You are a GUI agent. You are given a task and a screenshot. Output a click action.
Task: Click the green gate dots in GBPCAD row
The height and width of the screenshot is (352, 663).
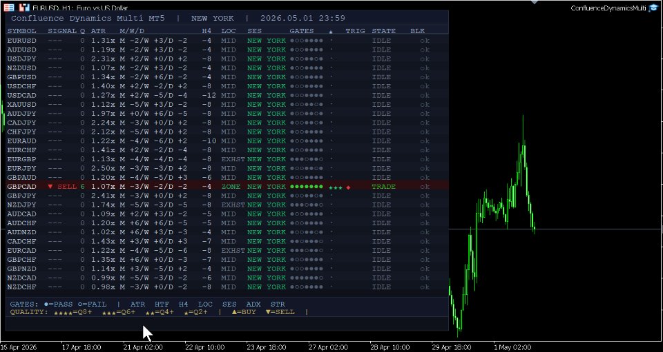click(307, 187)
